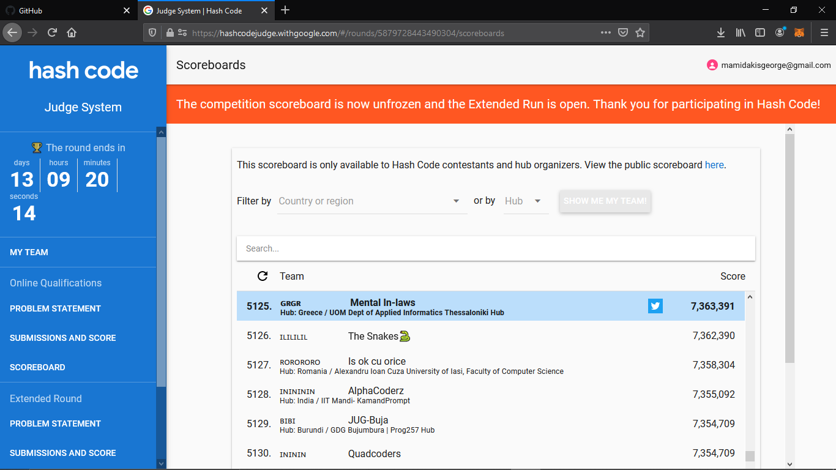Viewport: 836px width, 470px height.
Task: Open page actions three-dot menu
Action: coord(605,33)
